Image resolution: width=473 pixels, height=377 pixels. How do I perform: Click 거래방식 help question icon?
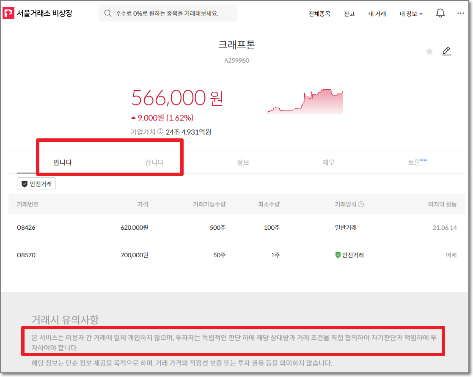361,204
